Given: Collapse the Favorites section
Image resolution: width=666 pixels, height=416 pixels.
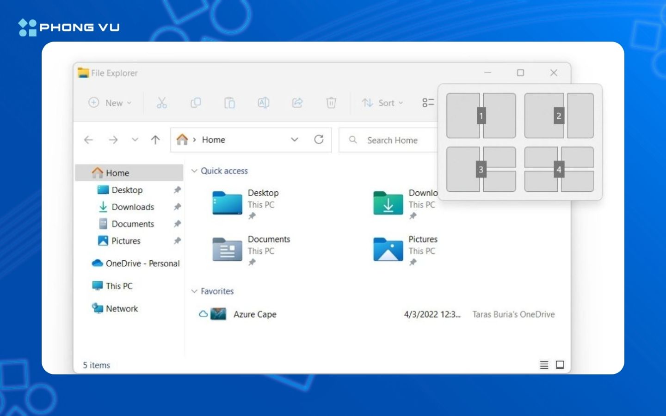Looking at the screenshot, I should click(194, 291).
